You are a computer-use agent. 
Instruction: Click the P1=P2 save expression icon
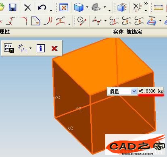point(9,48)
